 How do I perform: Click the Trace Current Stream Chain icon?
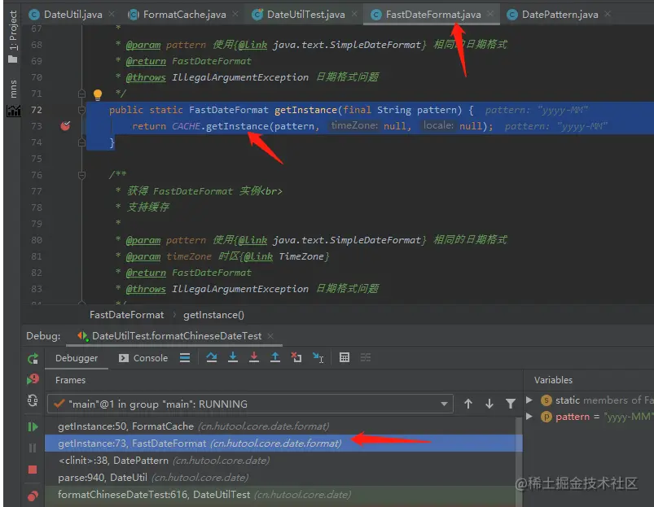pyautogui.click(x=366, y=357)
